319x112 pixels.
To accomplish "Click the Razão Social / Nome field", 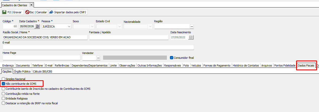I will [x=45, y=37].
